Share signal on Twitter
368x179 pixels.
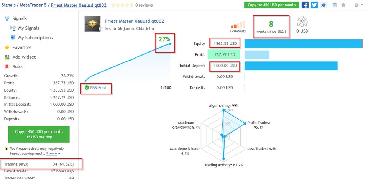tap(314, 5)
